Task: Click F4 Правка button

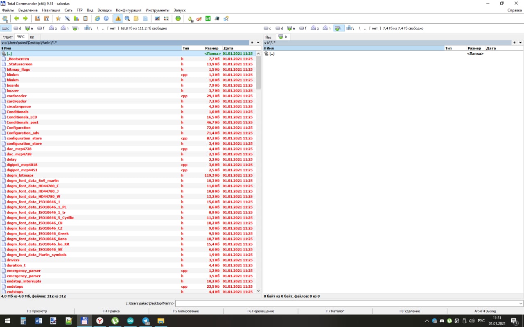Action: click(111, 311)
